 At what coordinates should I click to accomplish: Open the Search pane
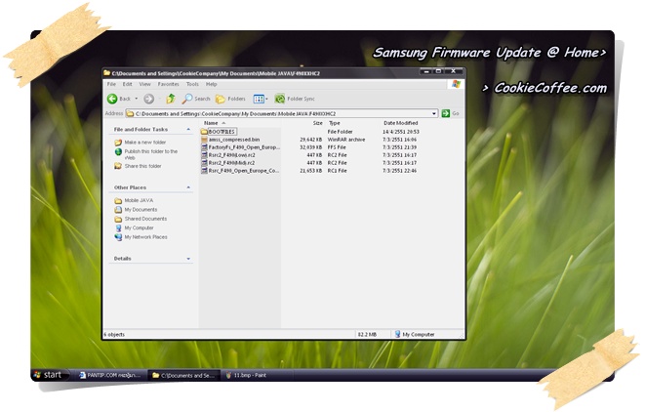(x=196, y=99)
